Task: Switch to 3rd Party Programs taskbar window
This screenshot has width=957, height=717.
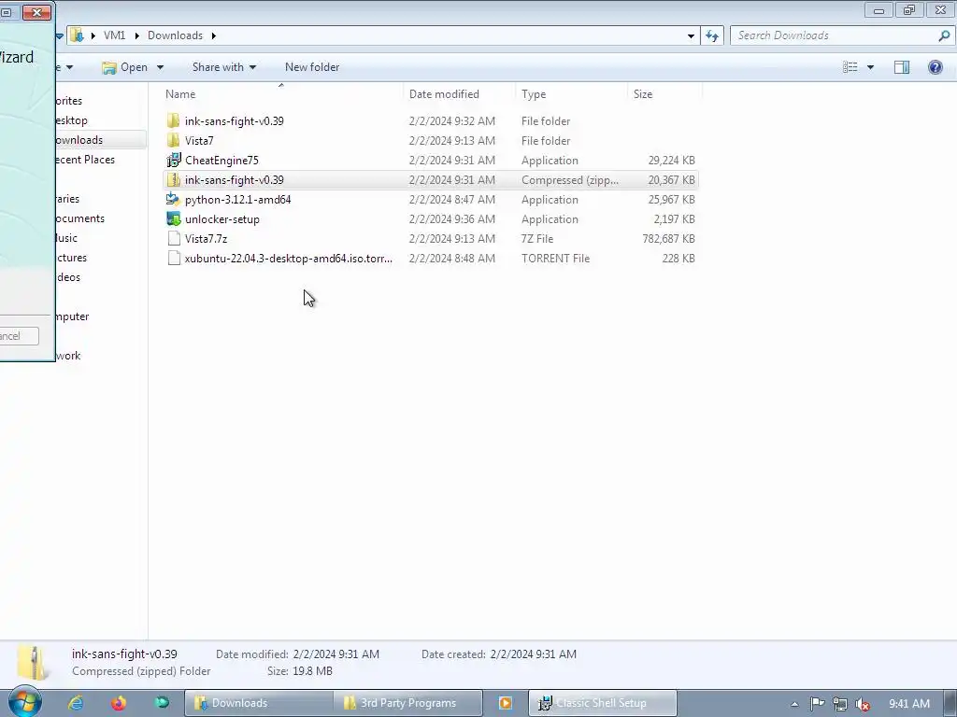Action: point(407,703)
